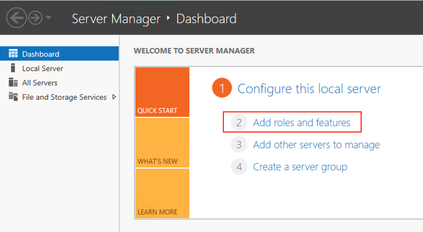The width and height of the screenshot is (423, 232).
Task: Click the orange step 1 circle
Action: 222,88
